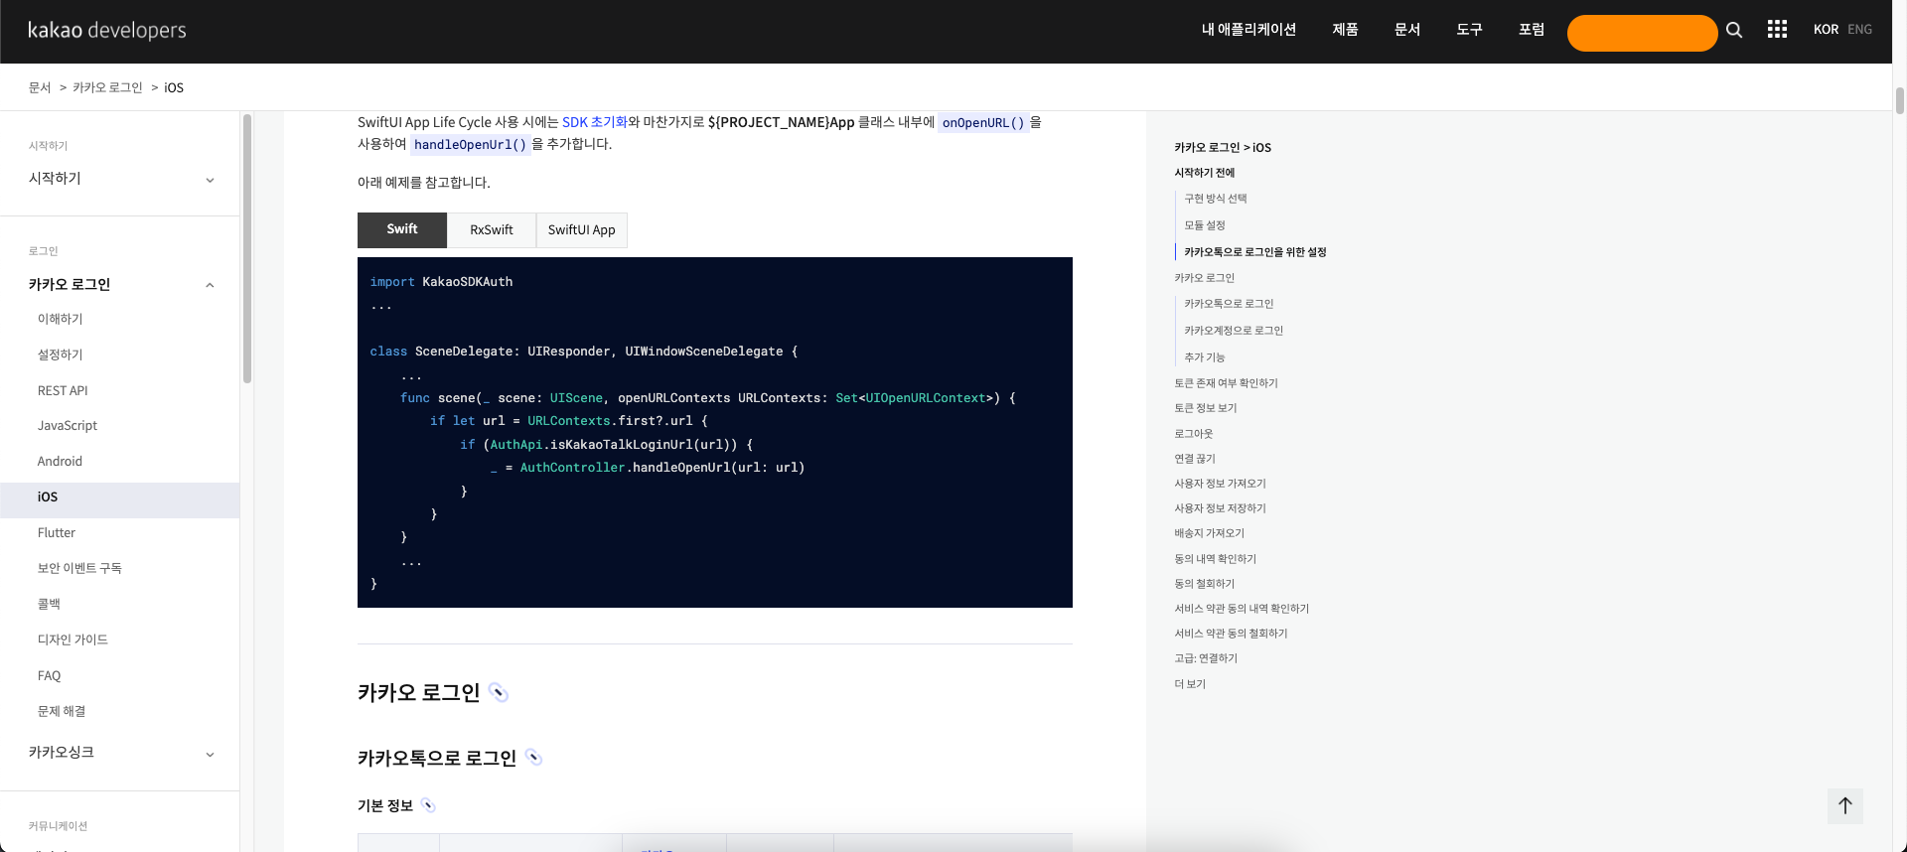Screen dimensions: 1907x852
Task: Jump to 모듈 설정 in table of contents
Action: [x=1205, y=225]
